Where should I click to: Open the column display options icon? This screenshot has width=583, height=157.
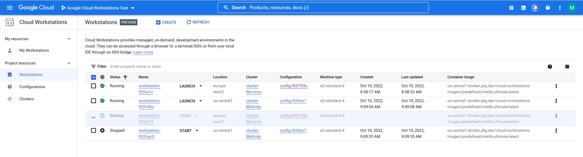click(x=567, y=67)
